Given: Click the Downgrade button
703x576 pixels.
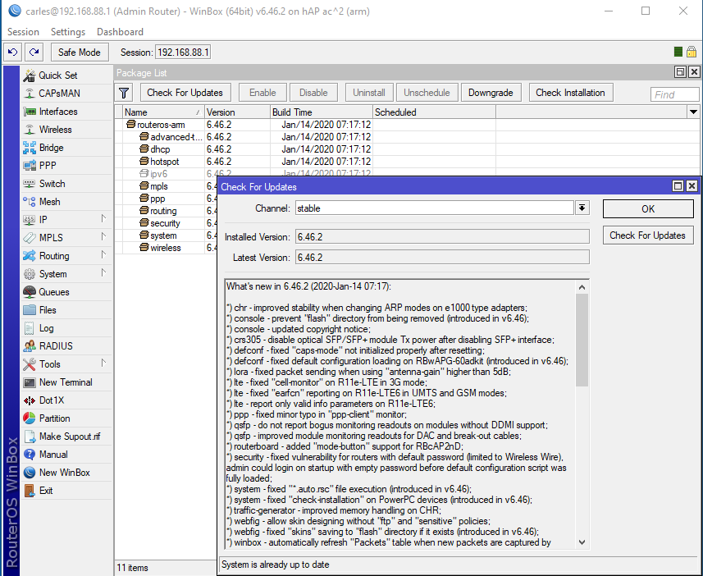Looking at the screenshot, I should (491, 93).
